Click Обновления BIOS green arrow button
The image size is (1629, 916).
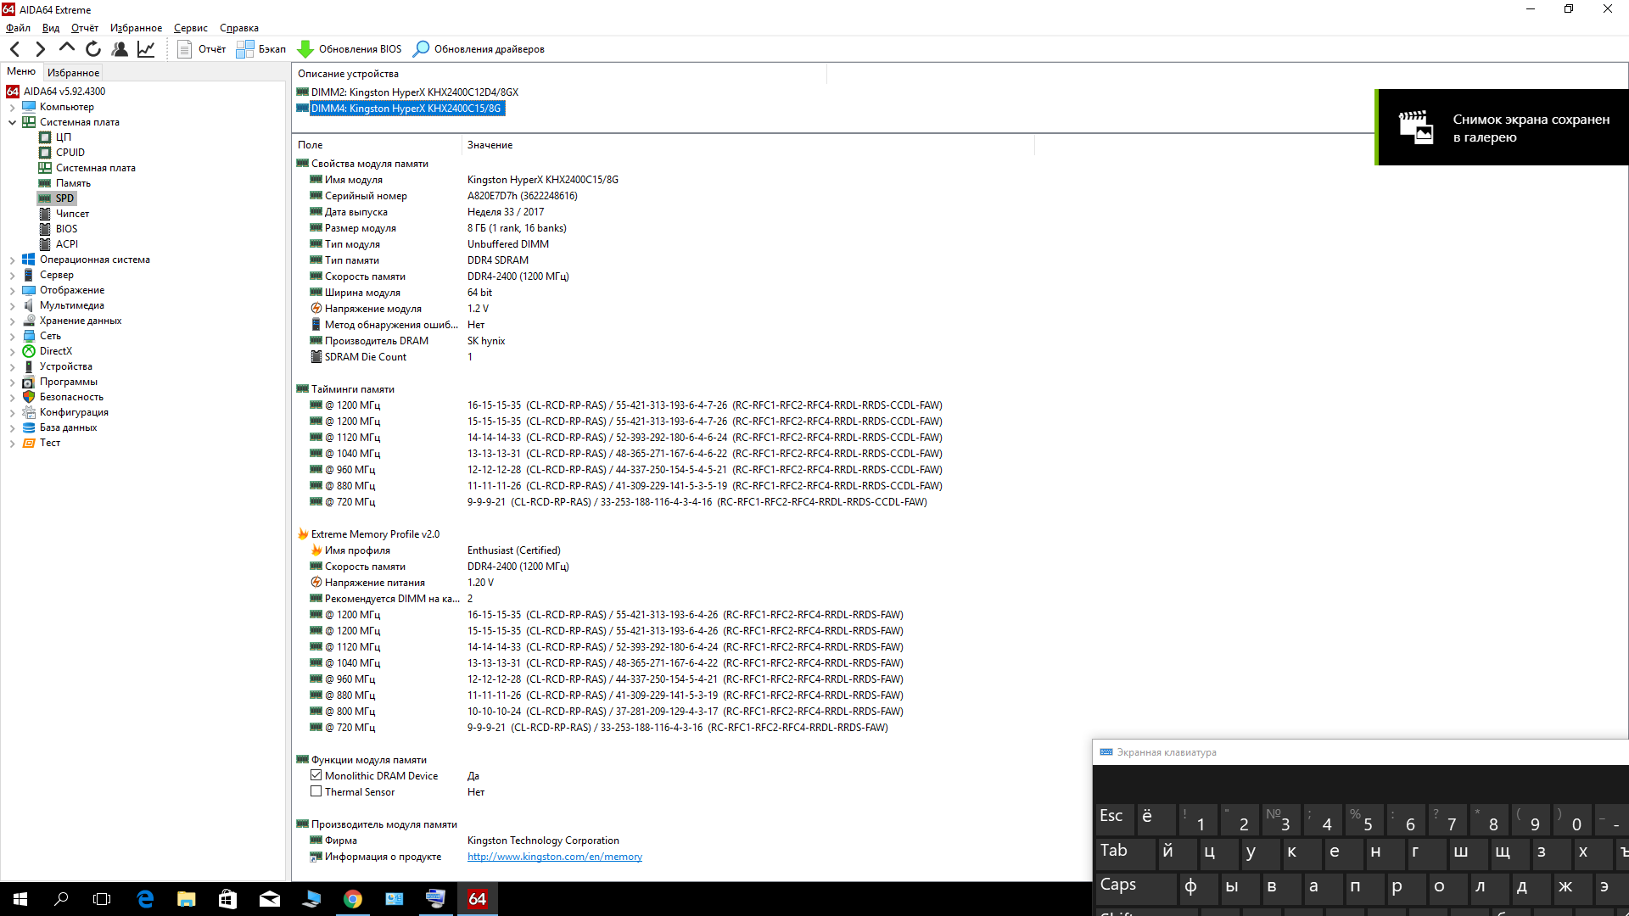[350, 49]
